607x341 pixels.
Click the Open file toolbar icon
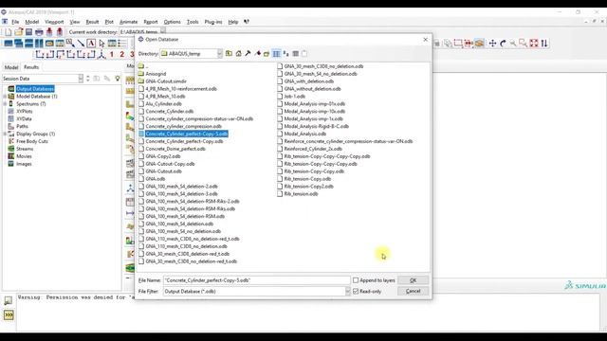[x=19, y=32]
